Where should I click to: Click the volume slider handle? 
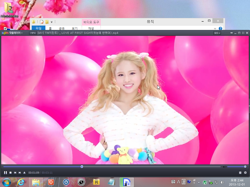(245, 167)
